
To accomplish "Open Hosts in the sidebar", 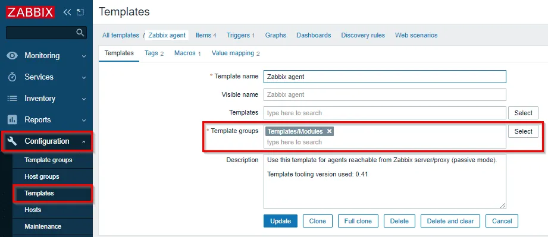I will (x=33, y=210).
